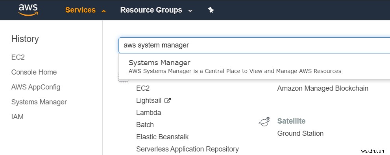The height and width of the screenshot is (155, 390).
Task: Click the History heading
Action: tap(25, 39)
